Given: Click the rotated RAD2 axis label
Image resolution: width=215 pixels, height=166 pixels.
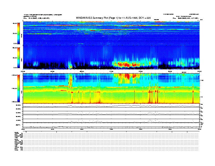Looking at the screenshot, I should click(21, 36).
